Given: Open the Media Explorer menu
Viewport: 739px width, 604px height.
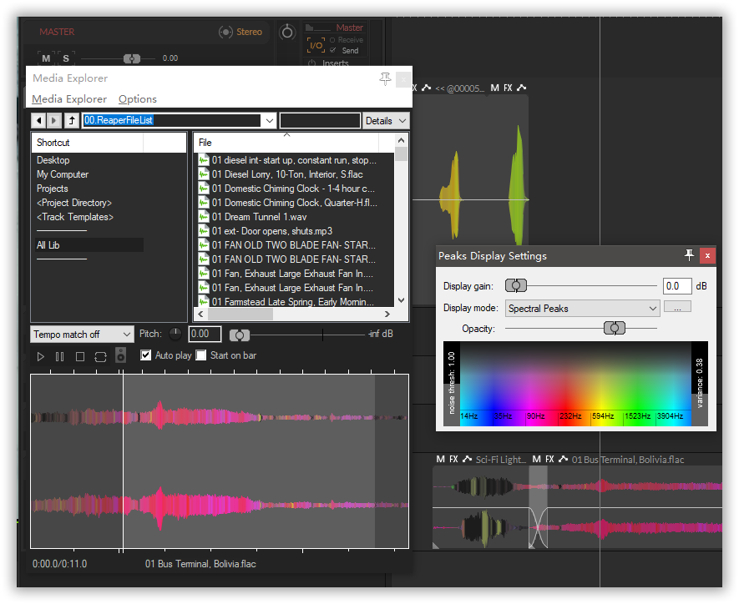Looking at the screenshot, I should click(68, 99).
